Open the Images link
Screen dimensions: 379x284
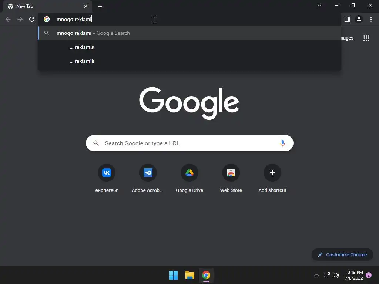tap(346, 38)
